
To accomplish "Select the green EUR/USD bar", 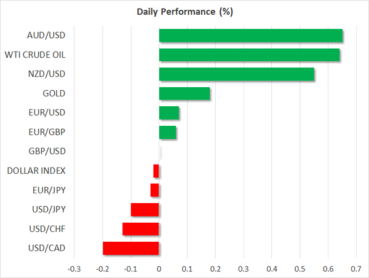I will [169, 113].
